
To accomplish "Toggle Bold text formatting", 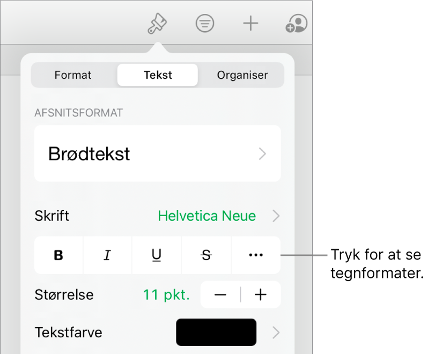I will [59, 256].
